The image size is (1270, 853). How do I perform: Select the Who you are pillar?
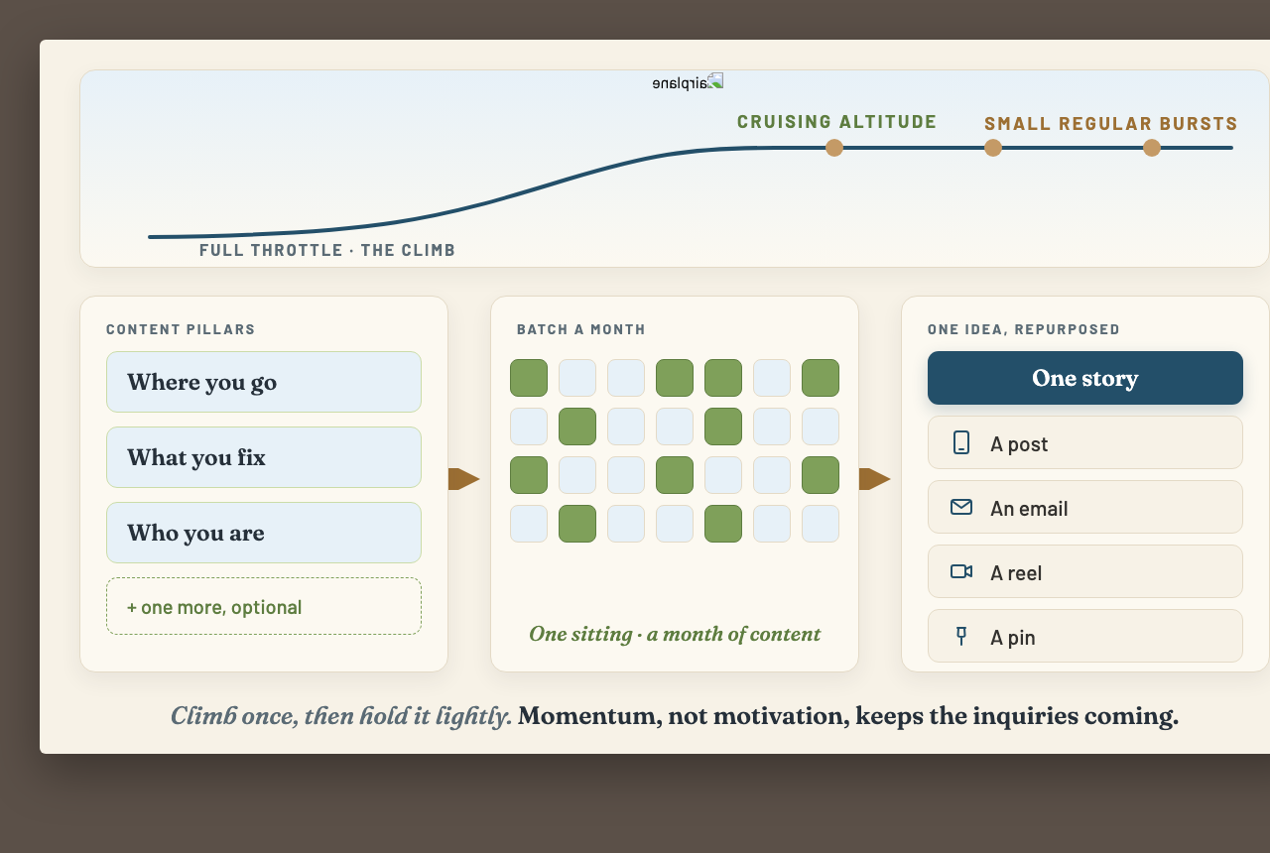(264, 533)
